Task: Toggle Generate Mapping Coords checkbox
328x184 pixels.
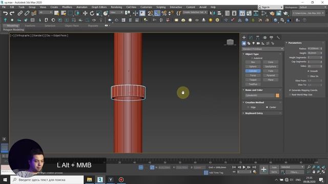Action: pos(290,90)
